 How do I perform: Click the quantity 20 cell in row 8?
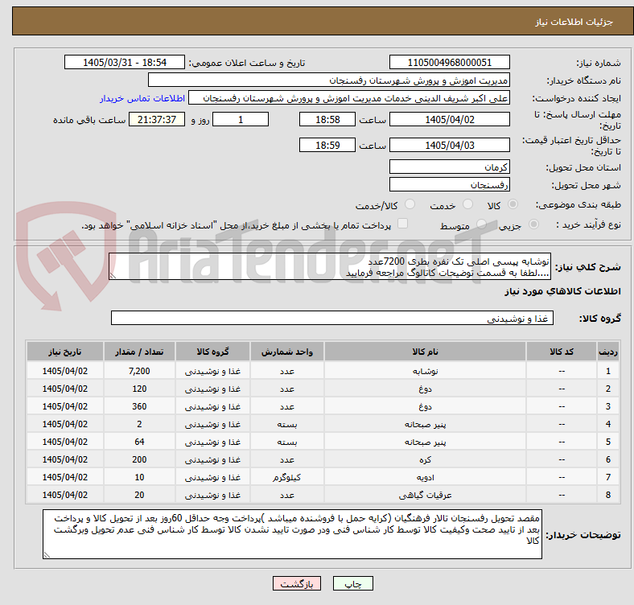tap(139, 495)
